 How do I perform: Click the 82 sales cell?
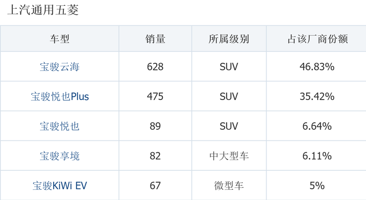[155, 156]
